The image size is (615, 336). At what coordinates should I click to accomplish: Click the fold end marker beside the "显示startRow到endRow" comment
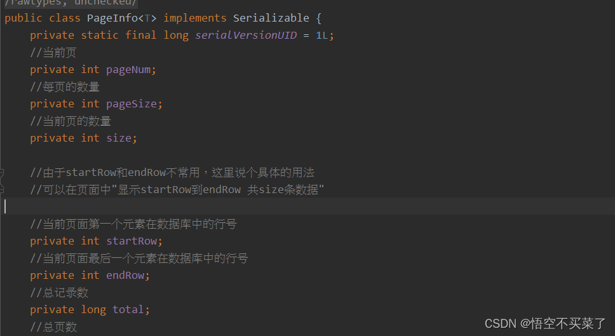coord(2,189)
